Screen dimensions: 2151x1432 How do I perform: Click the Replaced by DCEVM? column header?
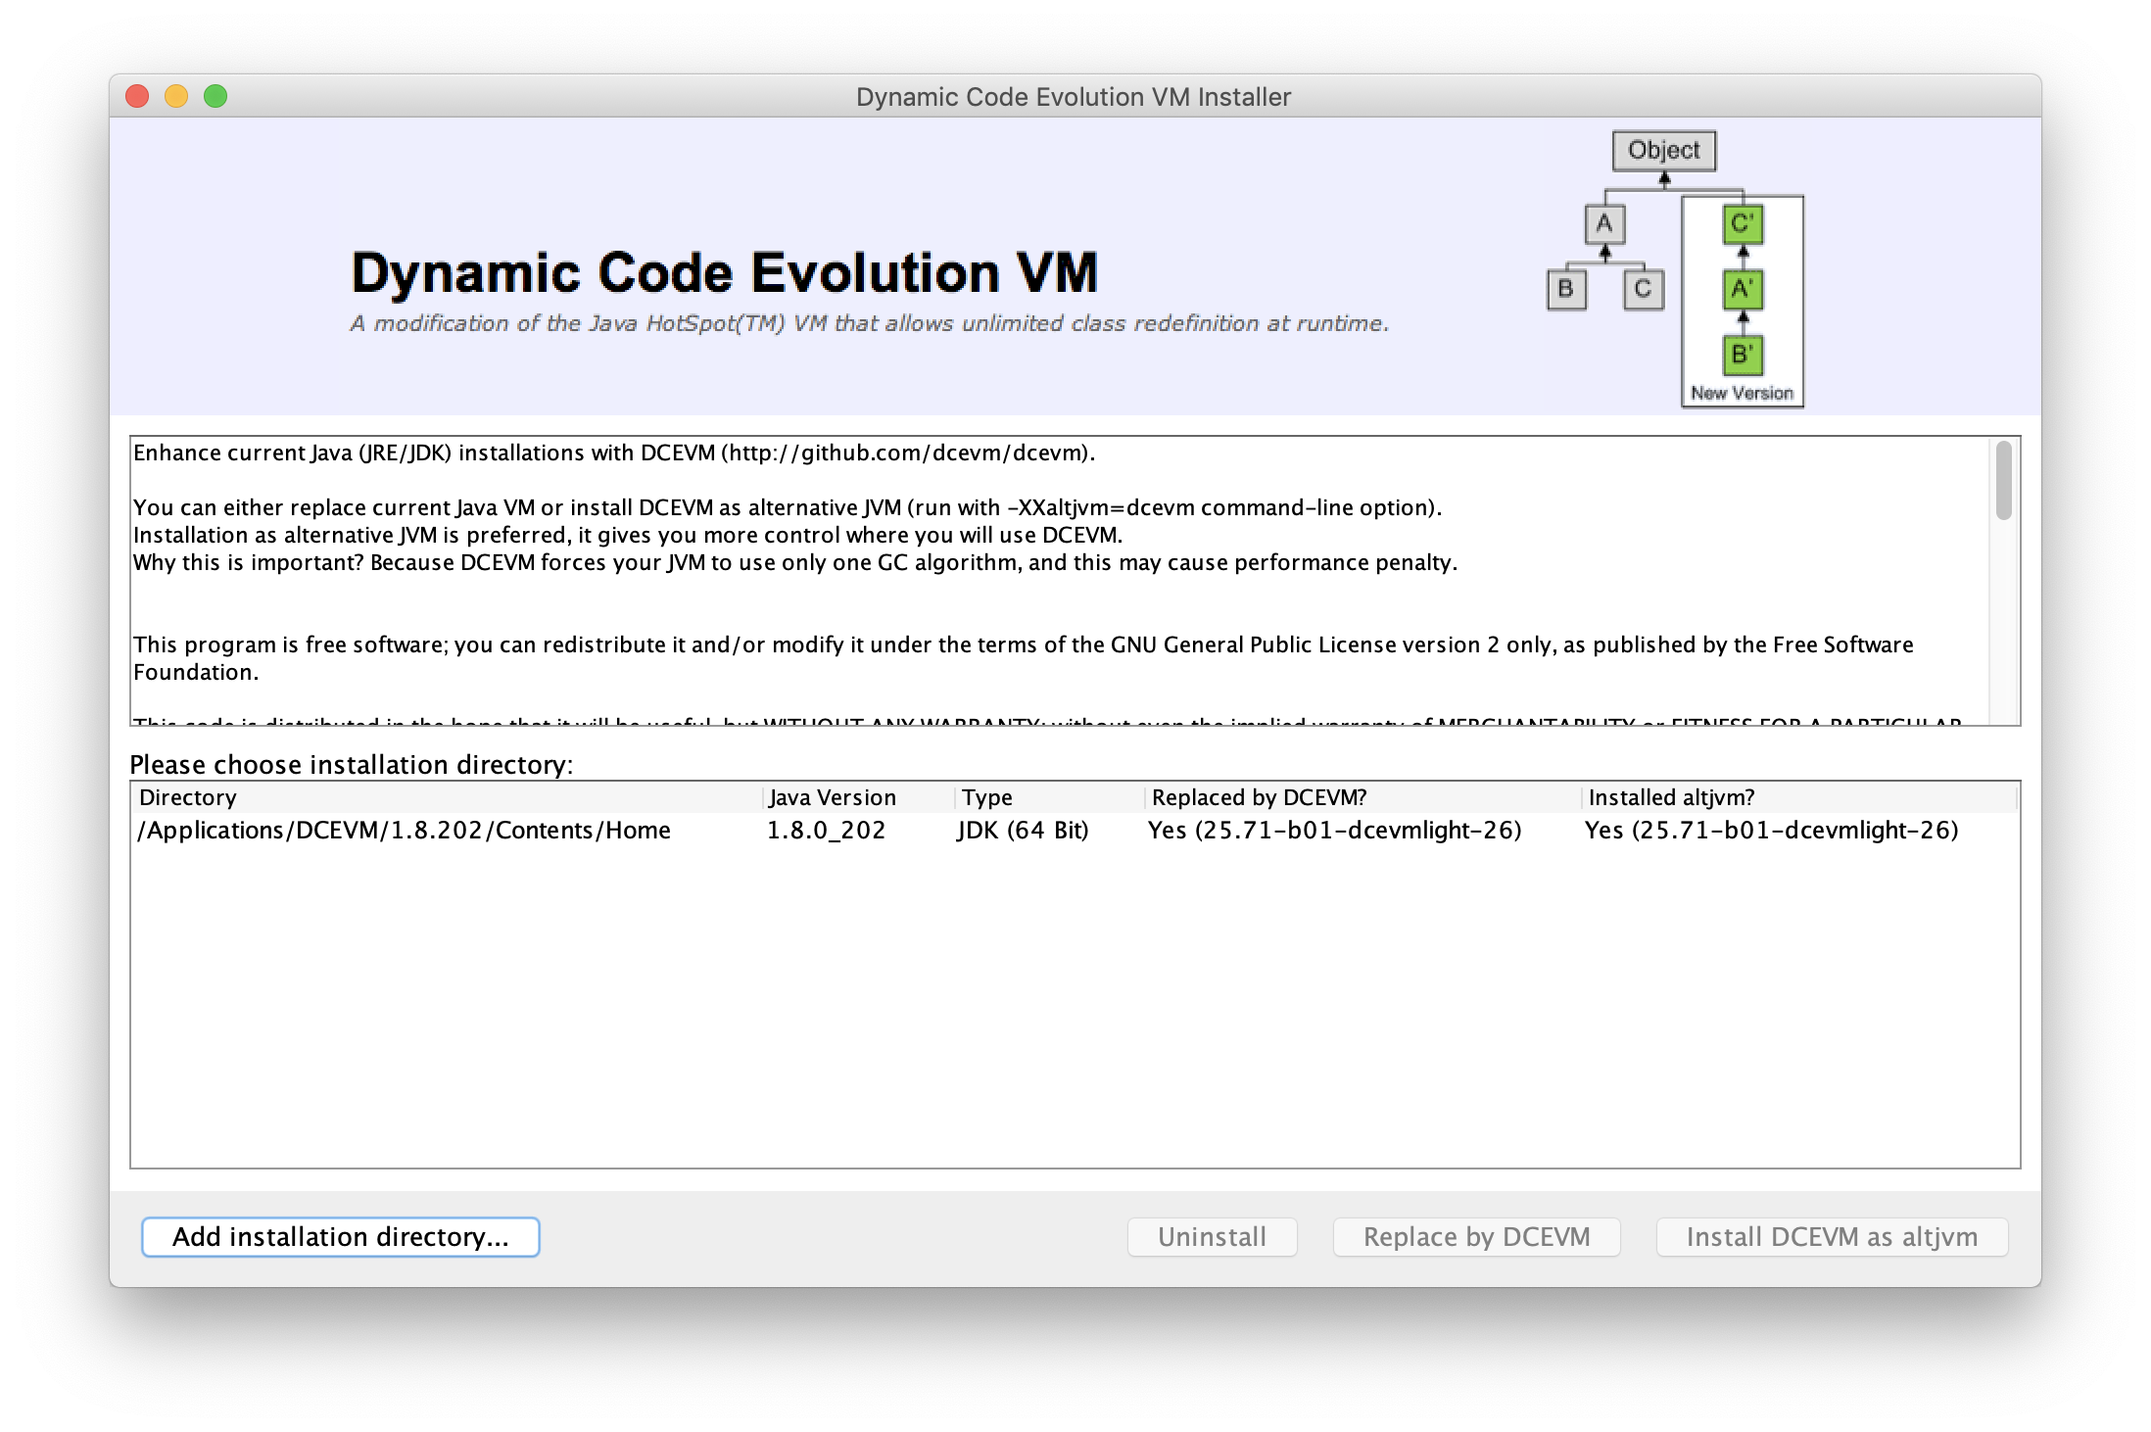pyautogui.click(x=1259, y=797)
